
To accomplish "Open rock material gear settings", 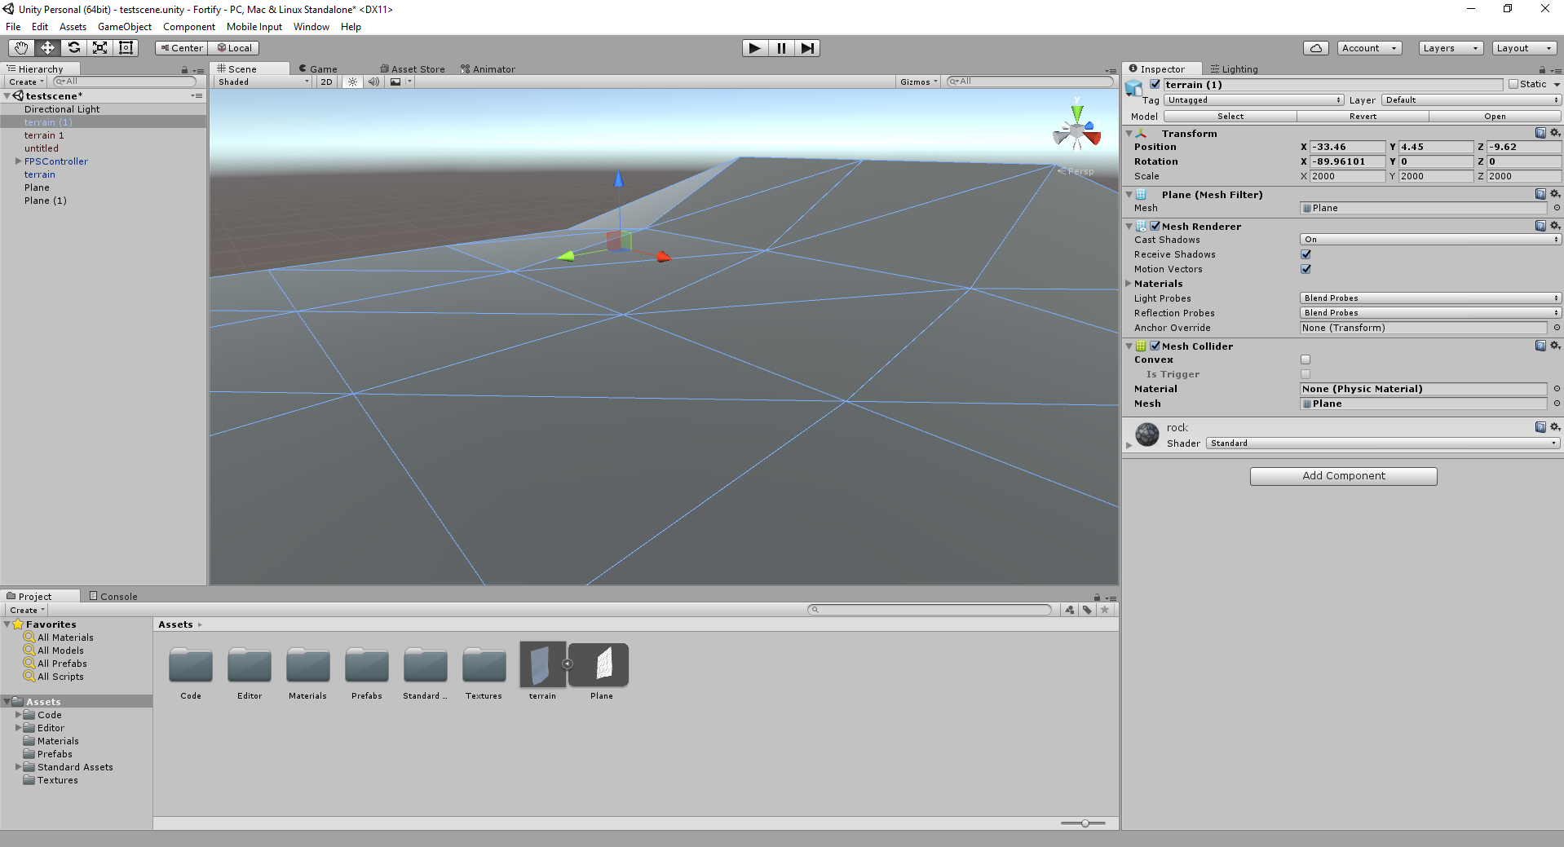I will [1555, 427].
